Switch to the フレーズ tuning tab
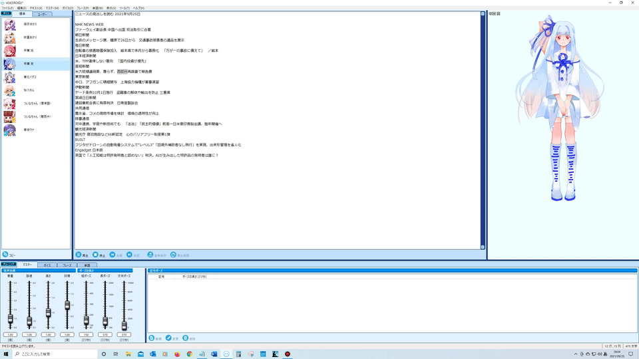This screenshot has height=359, width=639. [x=67, y=265]
